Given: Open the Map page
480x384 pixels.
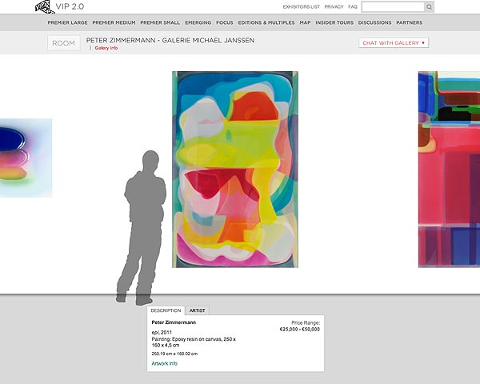Looking at the screenshot, I should [x=305, y=22].
